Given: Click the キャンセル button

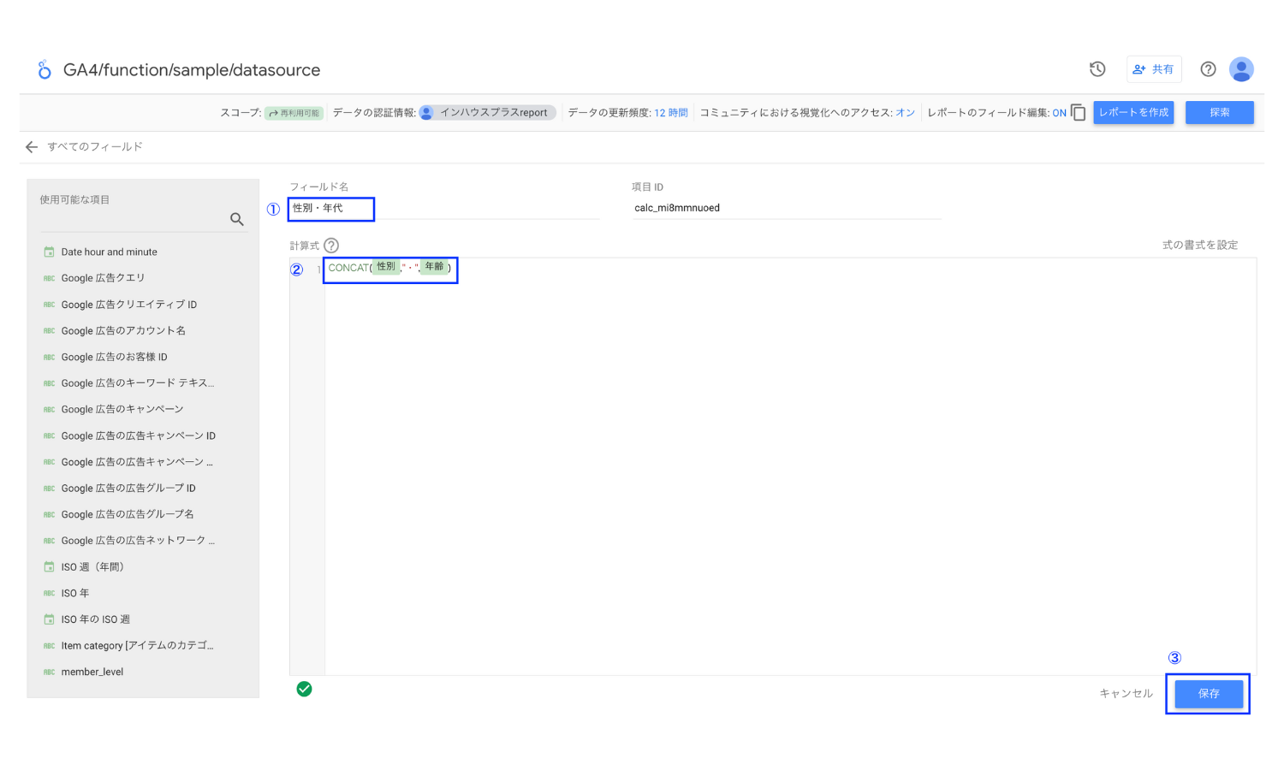Looking at the screenshot, I should coord(1126,694).
